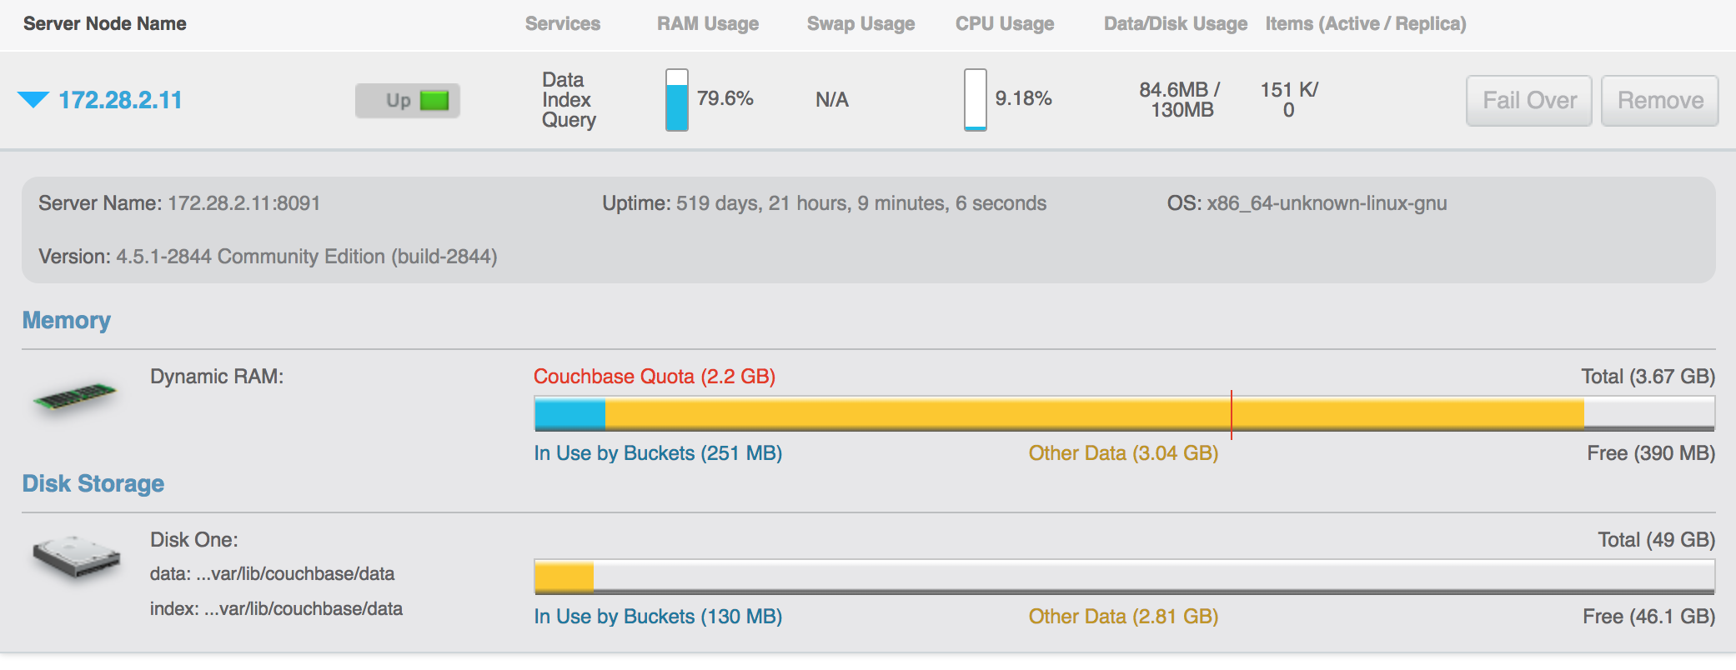Select the Server Node Name column header
The image size is (1736, 670).
[x=105, y=23]
